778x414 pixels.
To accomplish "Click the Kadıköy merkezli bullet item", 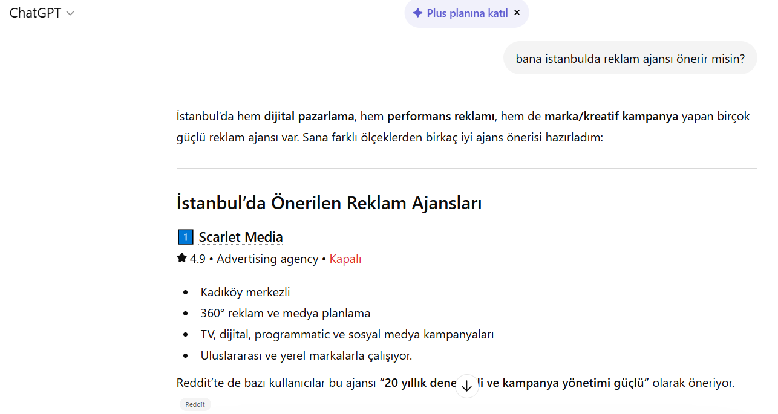I will pos(246,293).
